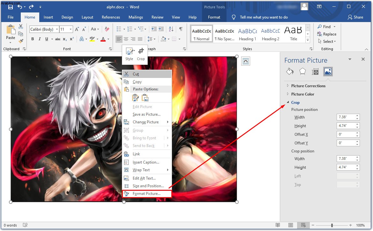
Task: Open Fill & Line tab icon
Action: [290, 72]
